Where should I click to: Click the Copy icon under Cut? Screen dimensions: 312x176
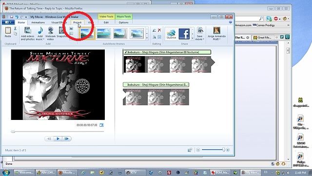point(15,34)
